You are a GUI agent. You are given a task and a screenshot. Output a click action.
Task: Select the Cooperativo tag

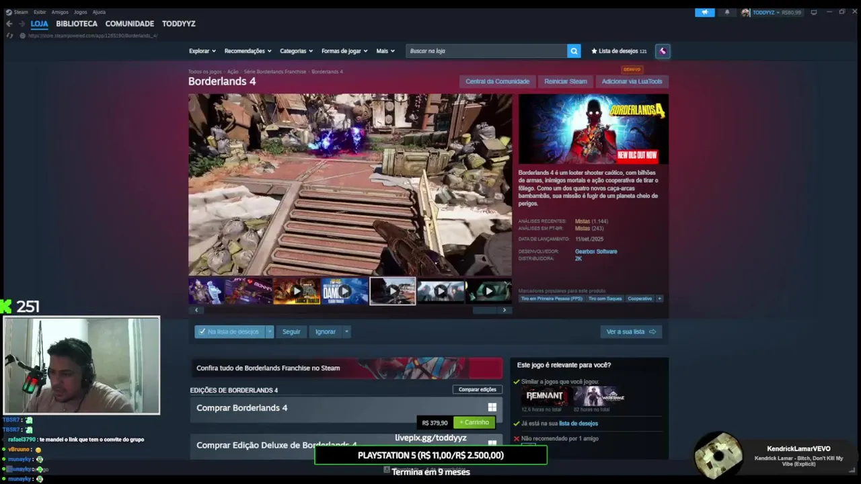coord(640,298)
